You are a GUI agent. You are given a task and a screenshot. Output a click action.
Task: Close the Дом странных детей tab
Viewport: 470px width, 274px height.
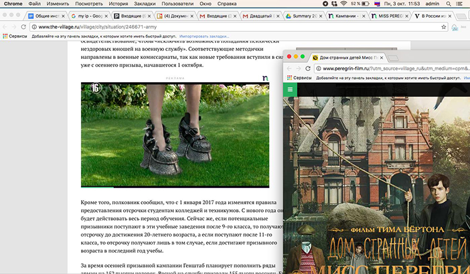(x=381, y=58)
